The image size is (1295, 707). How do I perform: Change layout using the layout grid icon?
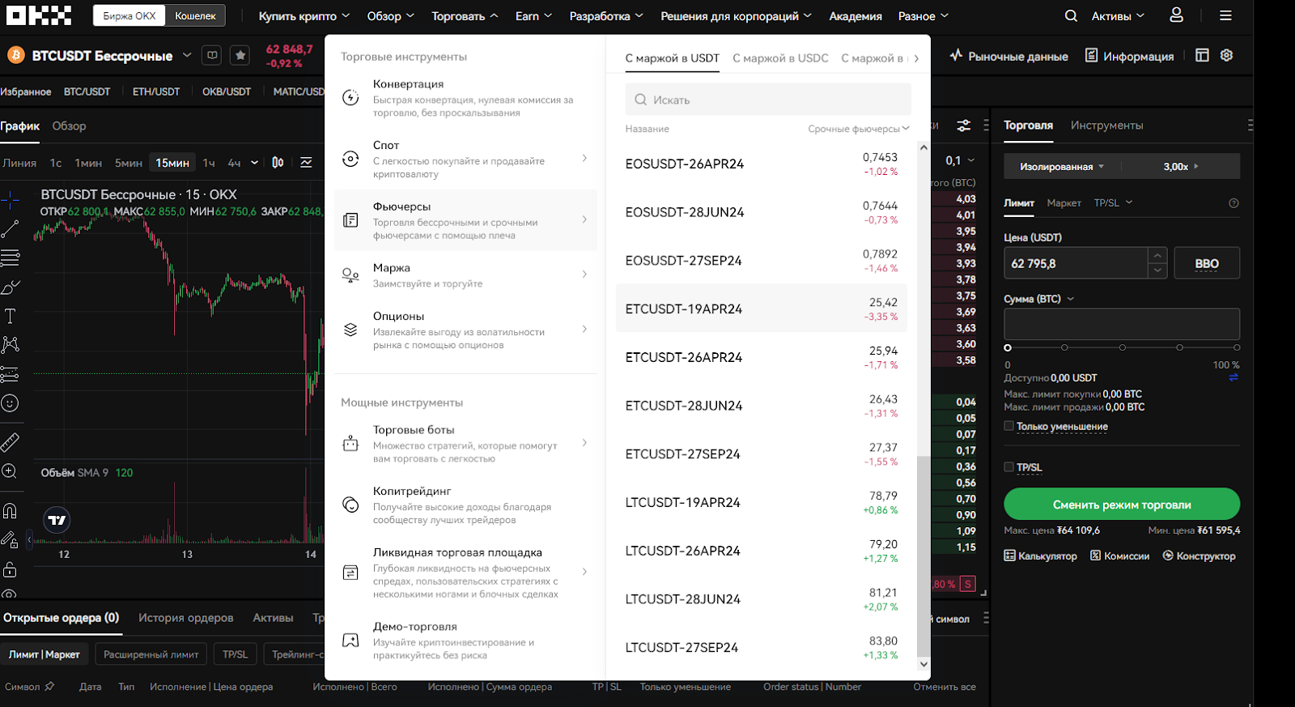(1202, 55)
